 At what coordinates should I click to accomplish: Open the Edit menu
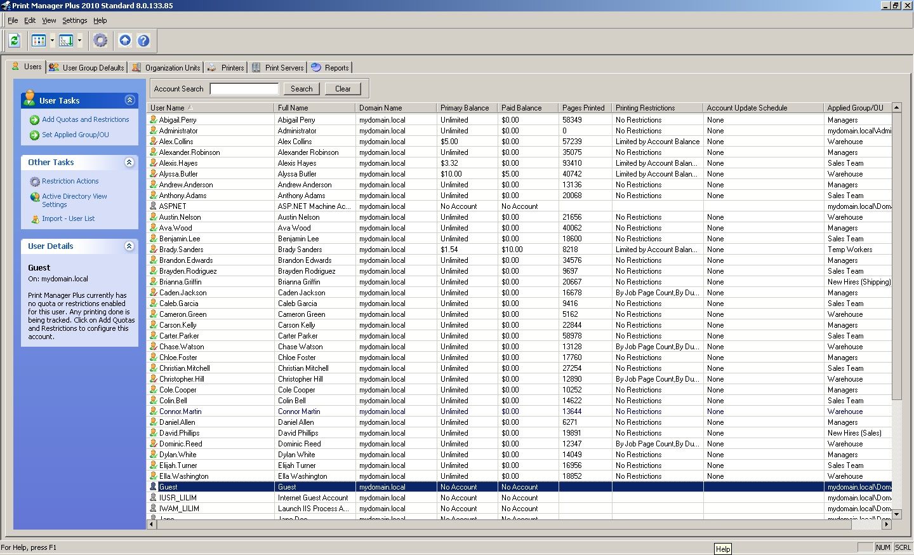[30, 20]
